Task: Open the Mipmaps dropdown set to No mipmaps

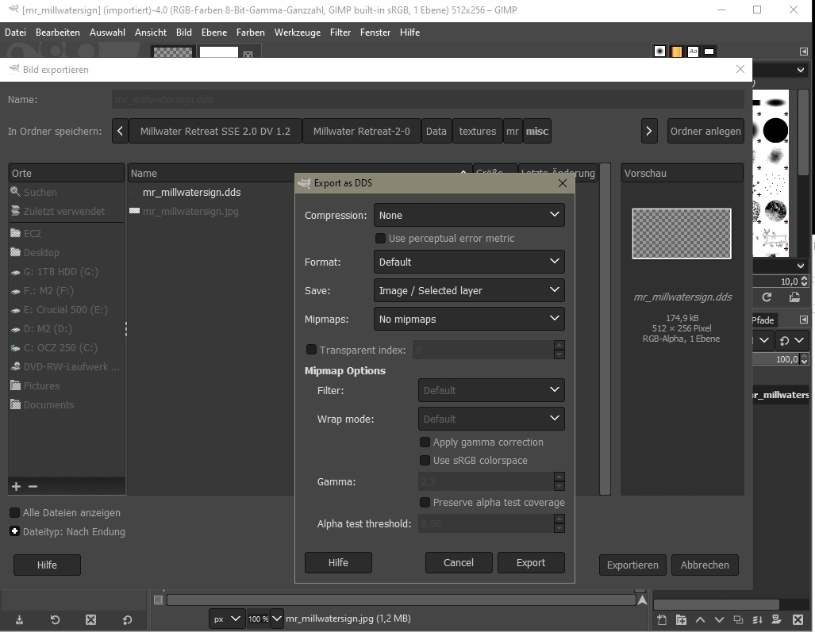Action: [468, 319]
